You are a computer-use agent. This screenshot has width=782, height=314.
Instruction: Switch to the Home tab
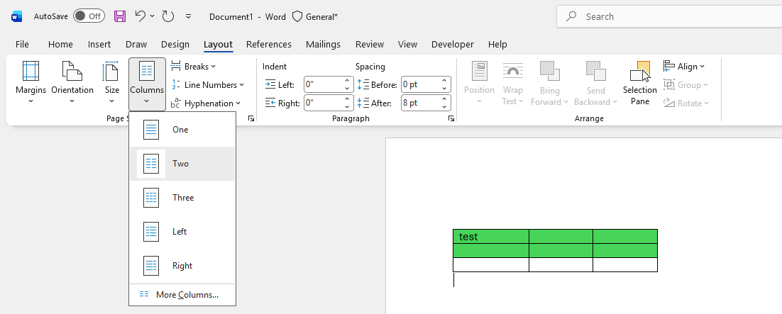click(60, 45)
